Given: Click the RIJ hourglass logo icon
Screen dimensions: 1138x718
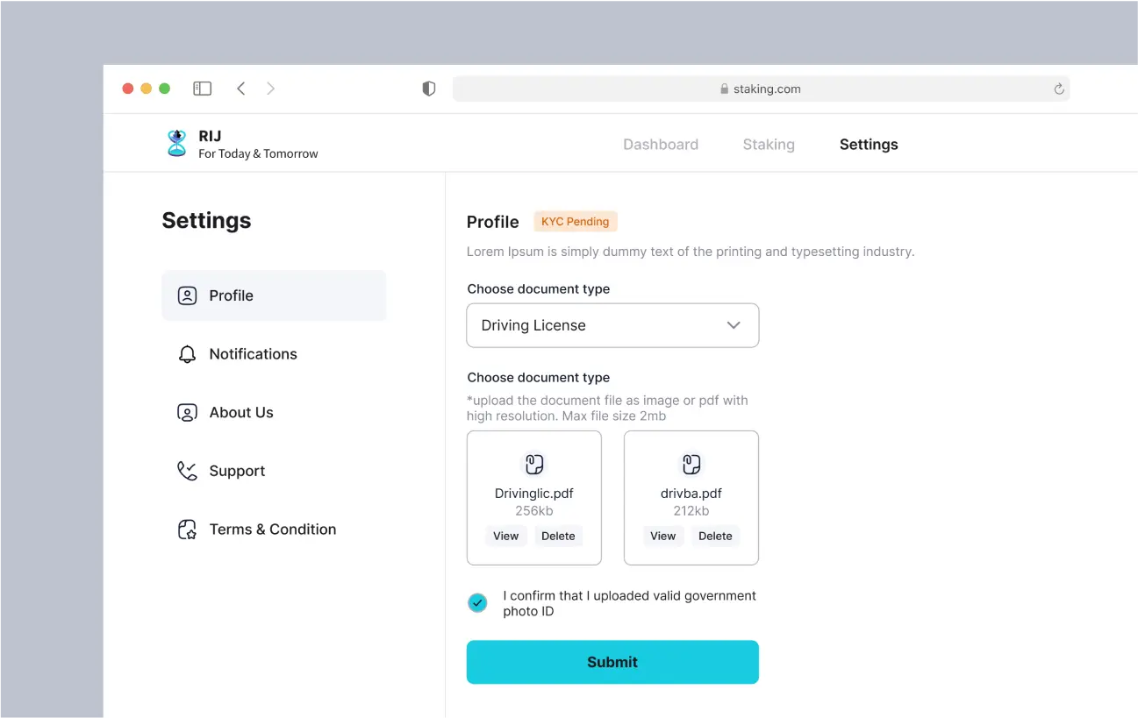Looking at the screenshot, I should coord(177,143).
